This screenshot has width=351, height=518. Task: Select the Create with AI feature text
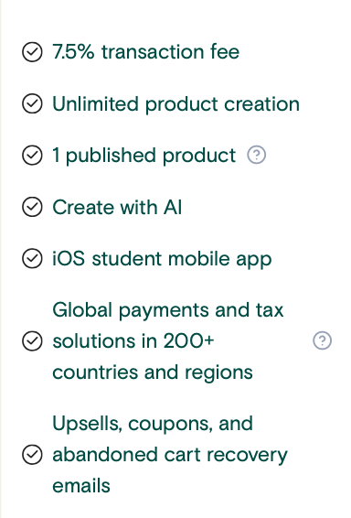click(x=117, y=207)
